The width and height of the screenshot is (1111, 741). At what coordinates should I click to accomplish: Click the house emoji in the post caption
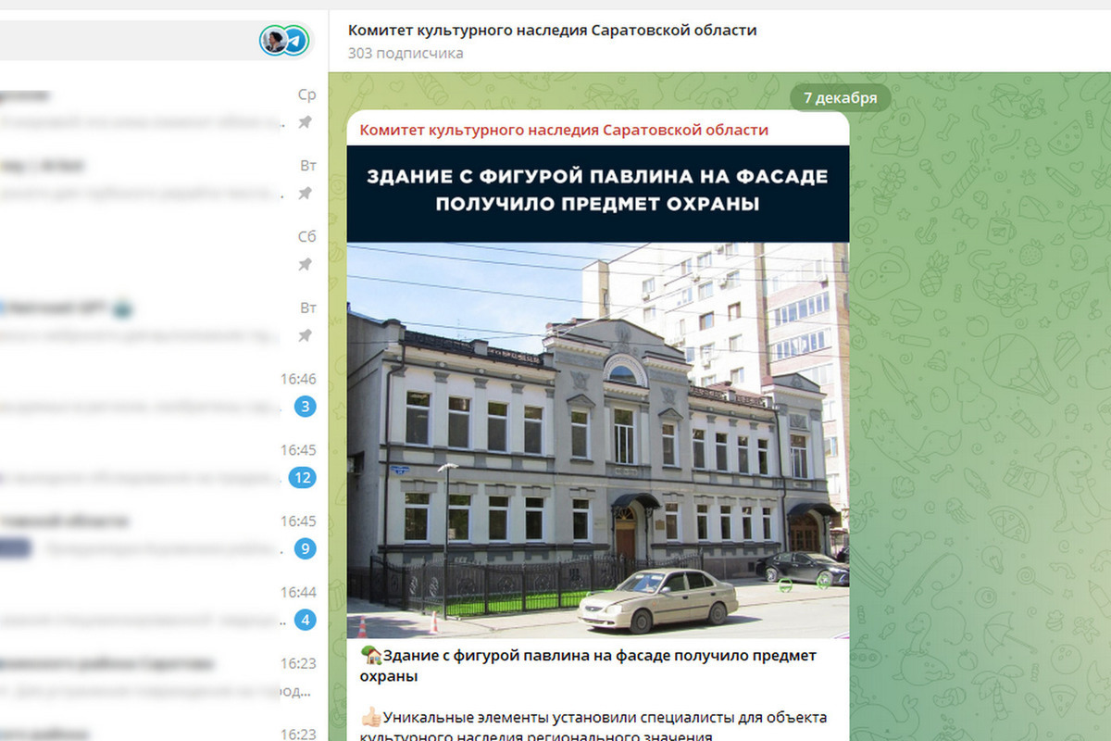pos(371,656)
